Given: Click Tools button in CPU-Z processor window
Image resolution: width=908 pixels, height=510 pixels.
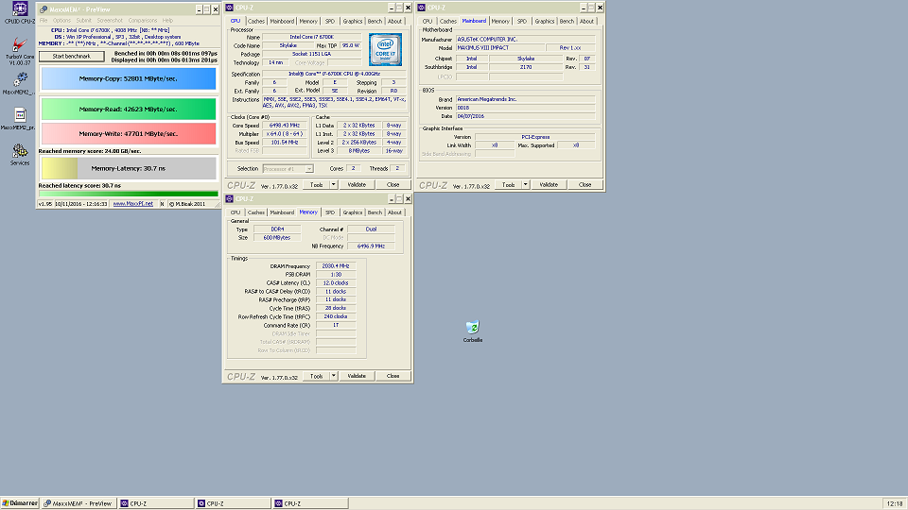Looking at the screenshot, I should coord(317,184).
